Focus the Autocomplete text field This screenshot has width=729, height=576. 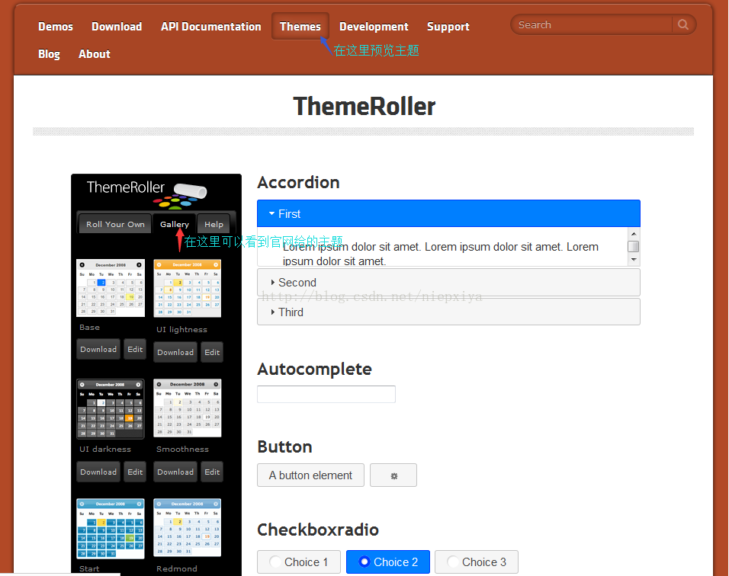pos(326,394)
